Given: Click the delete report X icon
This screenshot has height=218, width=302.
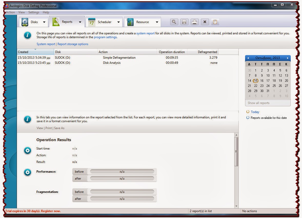Looking at the screenshot, I should pyautogui.click(x=205, y=22).
